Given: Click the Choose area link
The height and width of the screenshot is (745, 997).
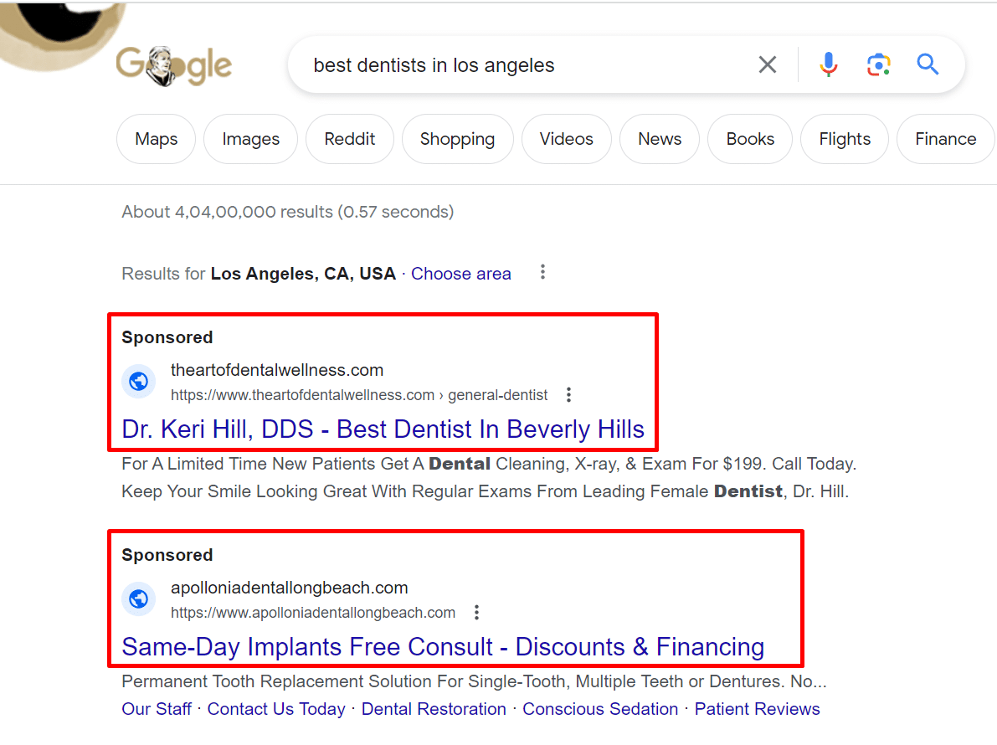Looking at the screenshot, I should (461, 274).
